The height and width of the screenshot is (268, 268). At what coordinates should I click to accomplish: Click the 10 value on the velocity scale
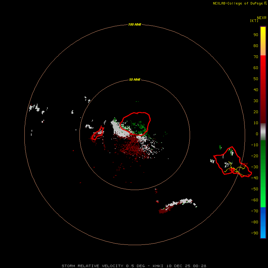pos(256,123)
